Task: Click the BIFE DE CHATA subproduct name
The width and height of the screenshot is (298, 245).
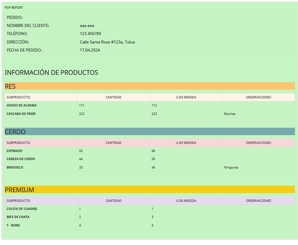Action: (18, 217)
